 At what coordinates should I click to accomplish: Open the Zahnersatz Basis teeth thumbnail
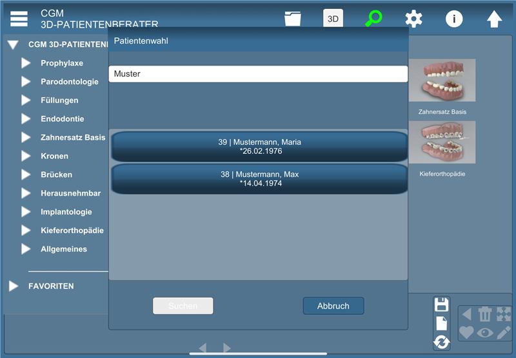pos(442,80)
